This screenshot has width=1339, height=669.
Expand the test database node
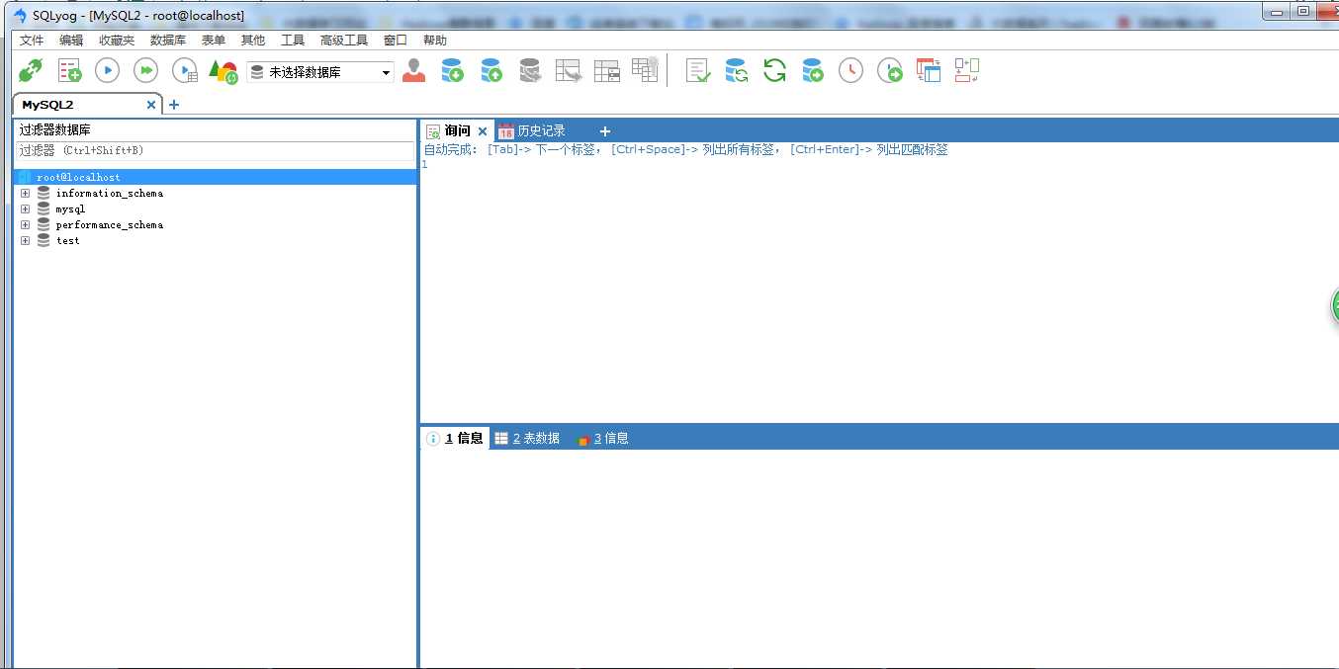[x=25, y=241]
